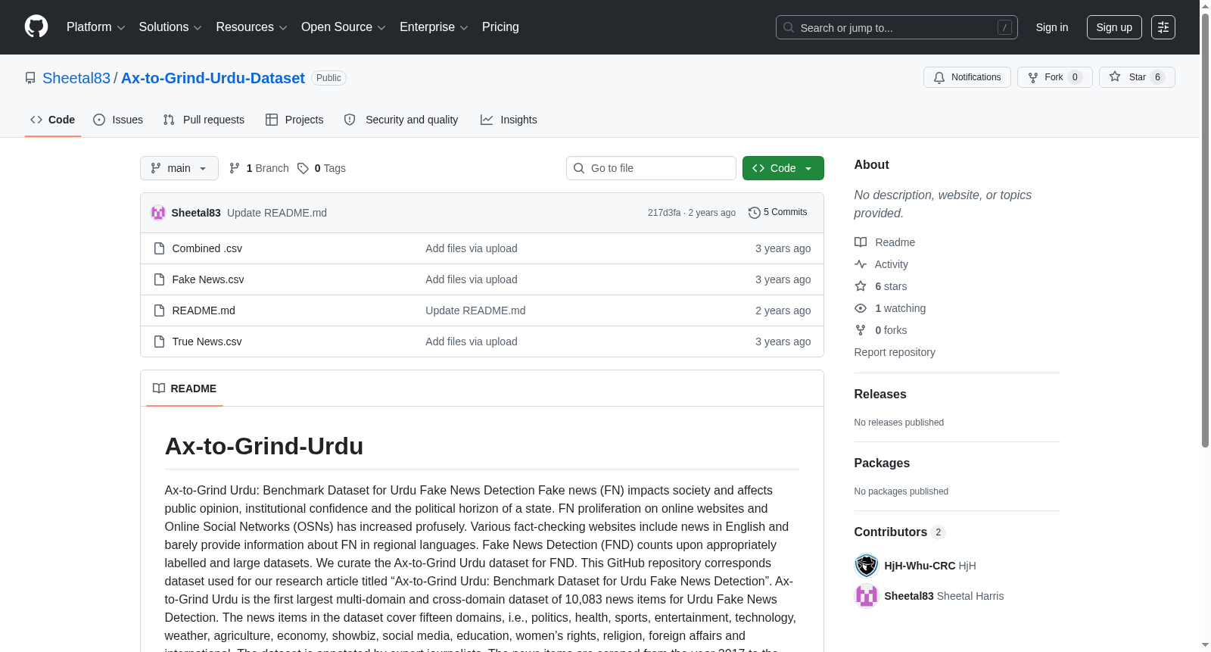Screen dimensions: 1211x652
Task: Click the bell icon in Notifications
Action: 939,77
